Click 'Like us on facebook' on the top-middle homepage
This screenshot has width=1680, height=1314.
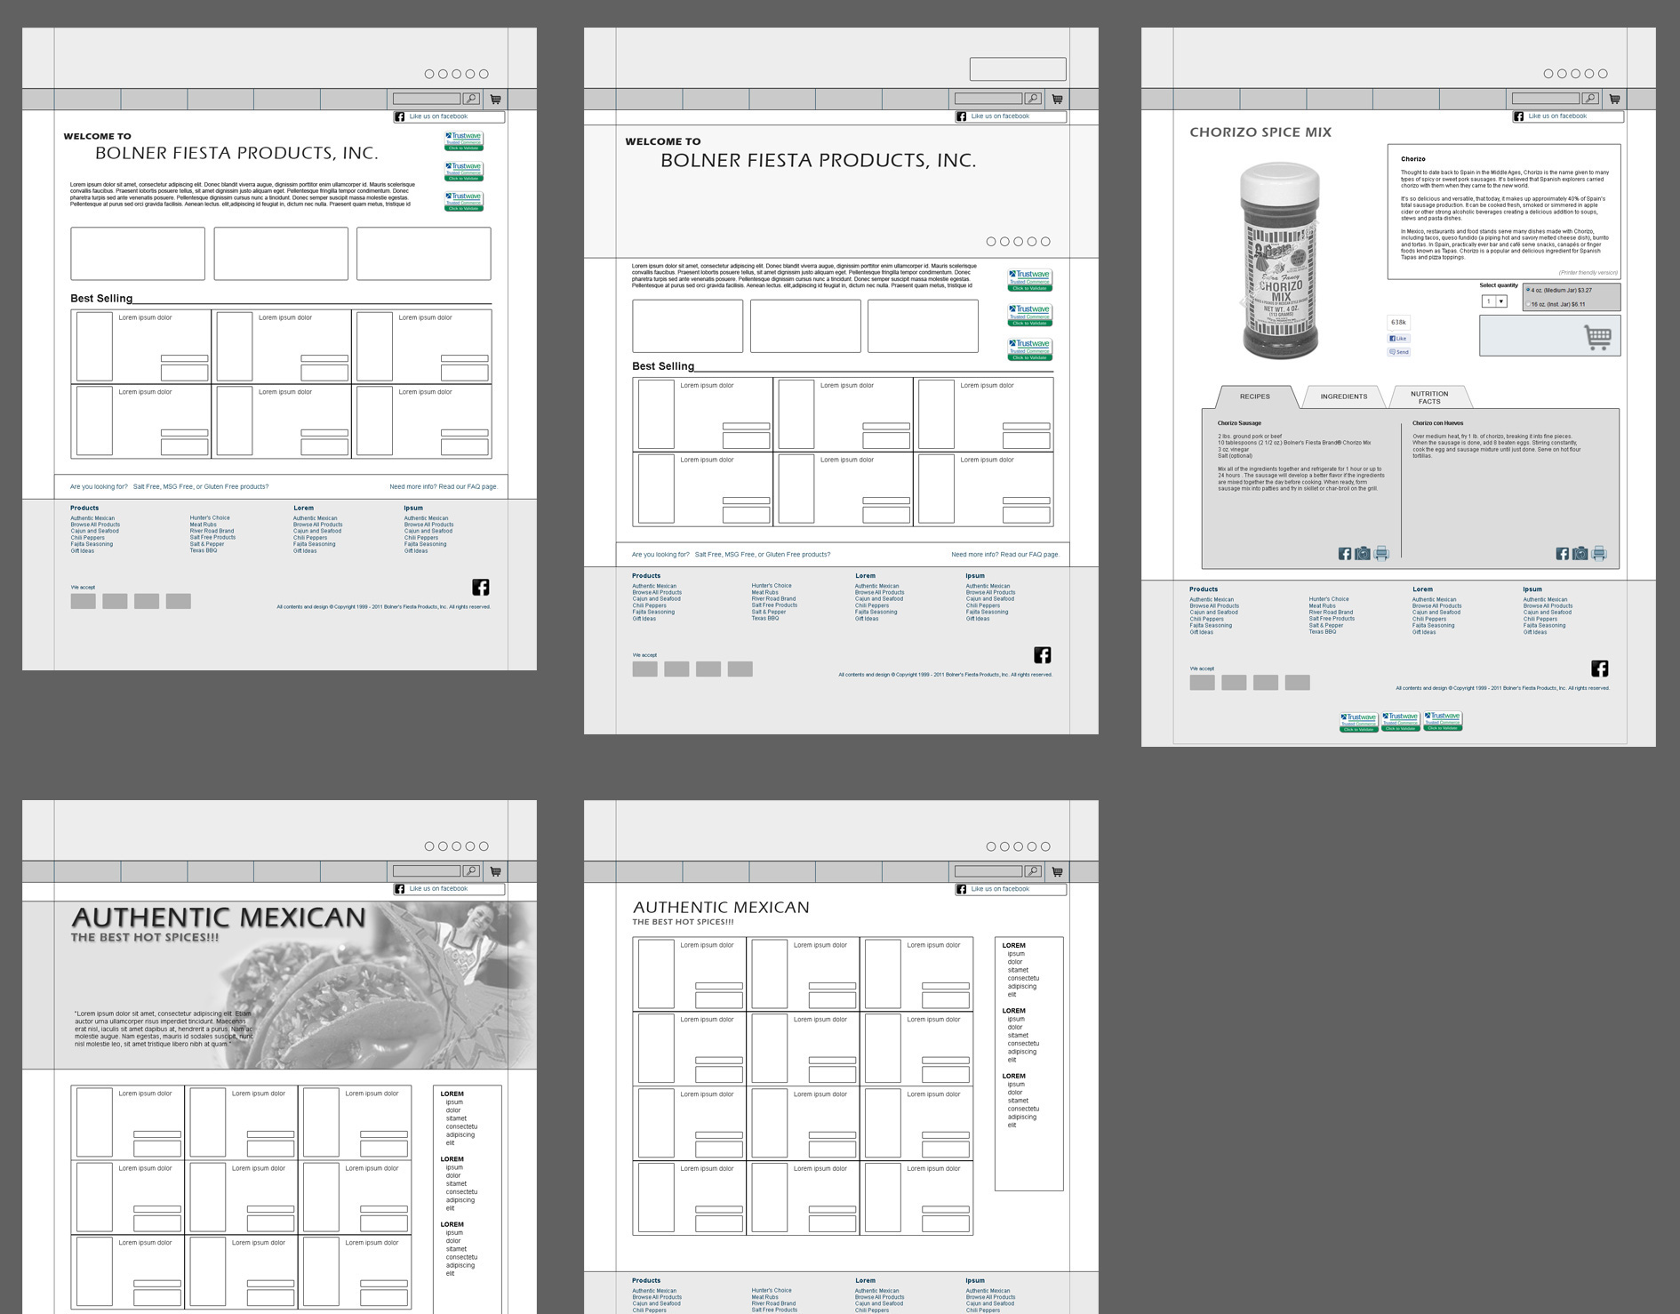tap(1011, 116)
